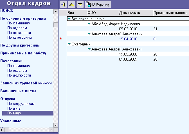Collapse the 'Ежегодный' group

coord(69,44)
